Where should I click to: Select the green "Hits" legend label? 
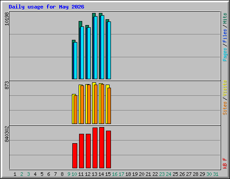(225, 18)
